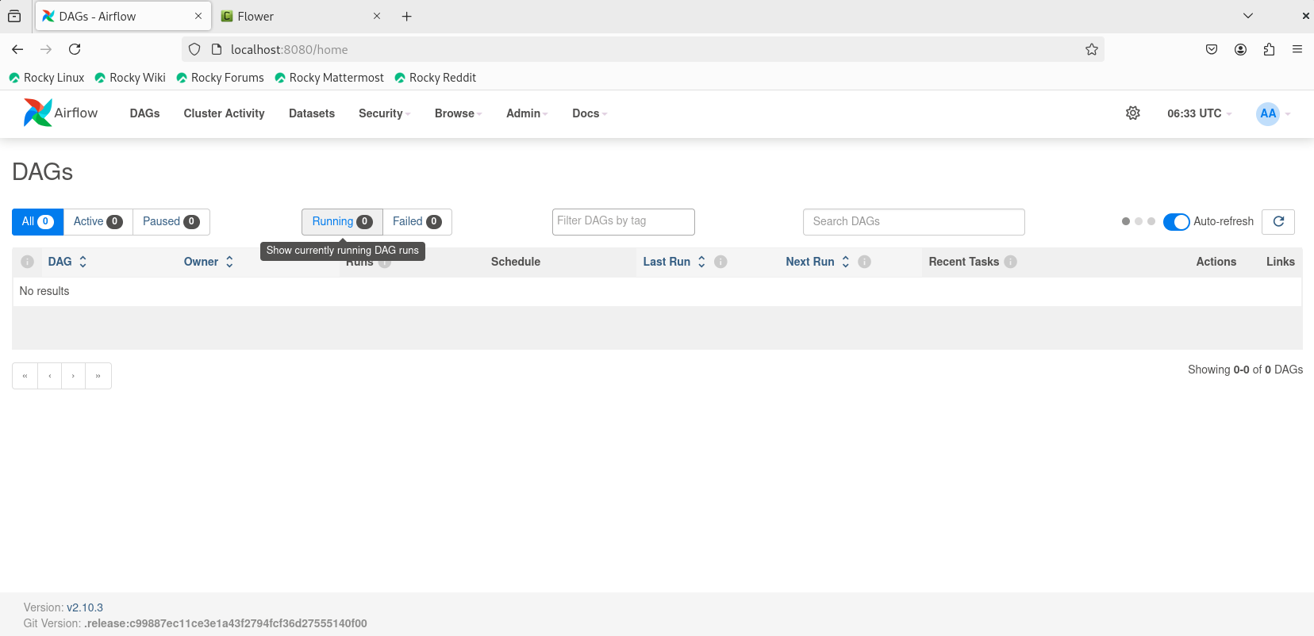The width and height of the screenshot is (1314, 636).
Task: Show only Running DAG runs
Action: (342, 222)
